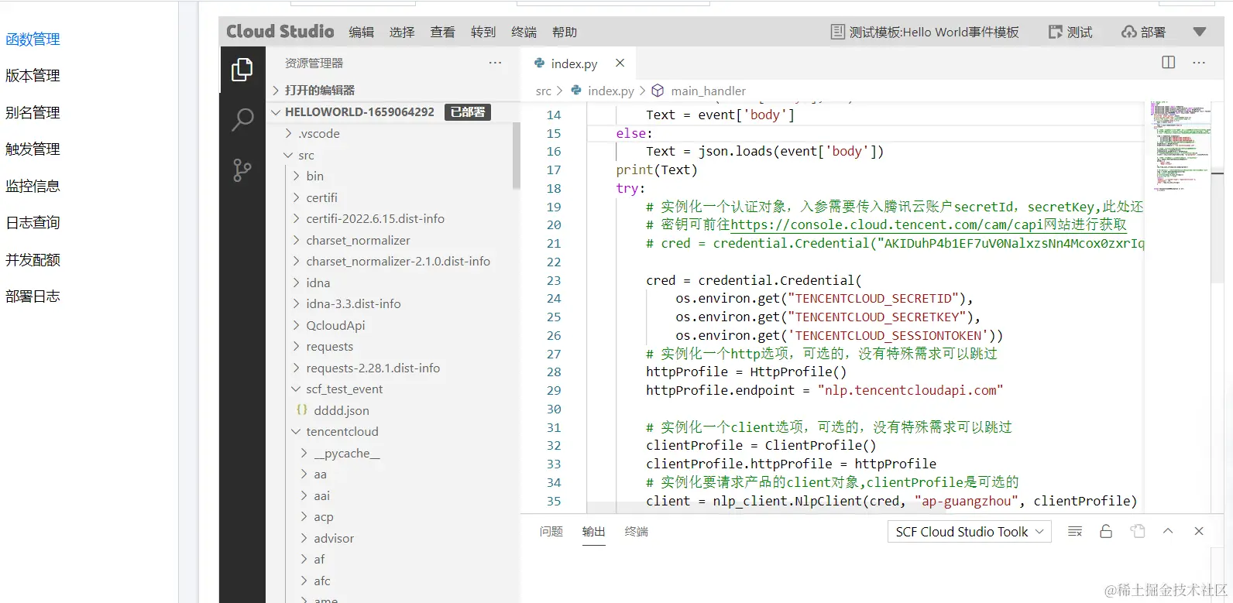The width and height of the screenshot is (1233, 603).
Task: Click the open log file icon
Action: point(1137,531)
